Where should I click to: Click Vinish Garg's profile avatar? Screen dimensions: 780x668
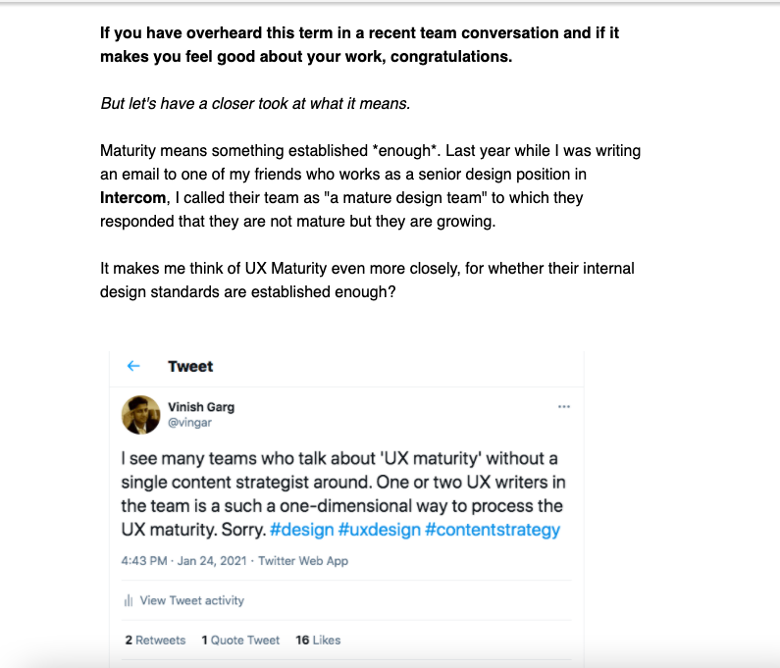click(x=140, y=414)
